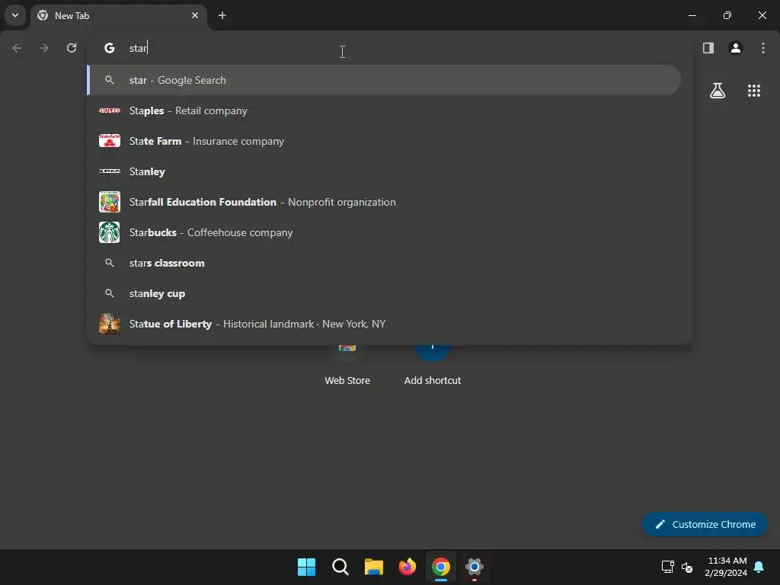Open File Explorer from taskbar
Screen dimensions: 780x585
coord(373,567)
